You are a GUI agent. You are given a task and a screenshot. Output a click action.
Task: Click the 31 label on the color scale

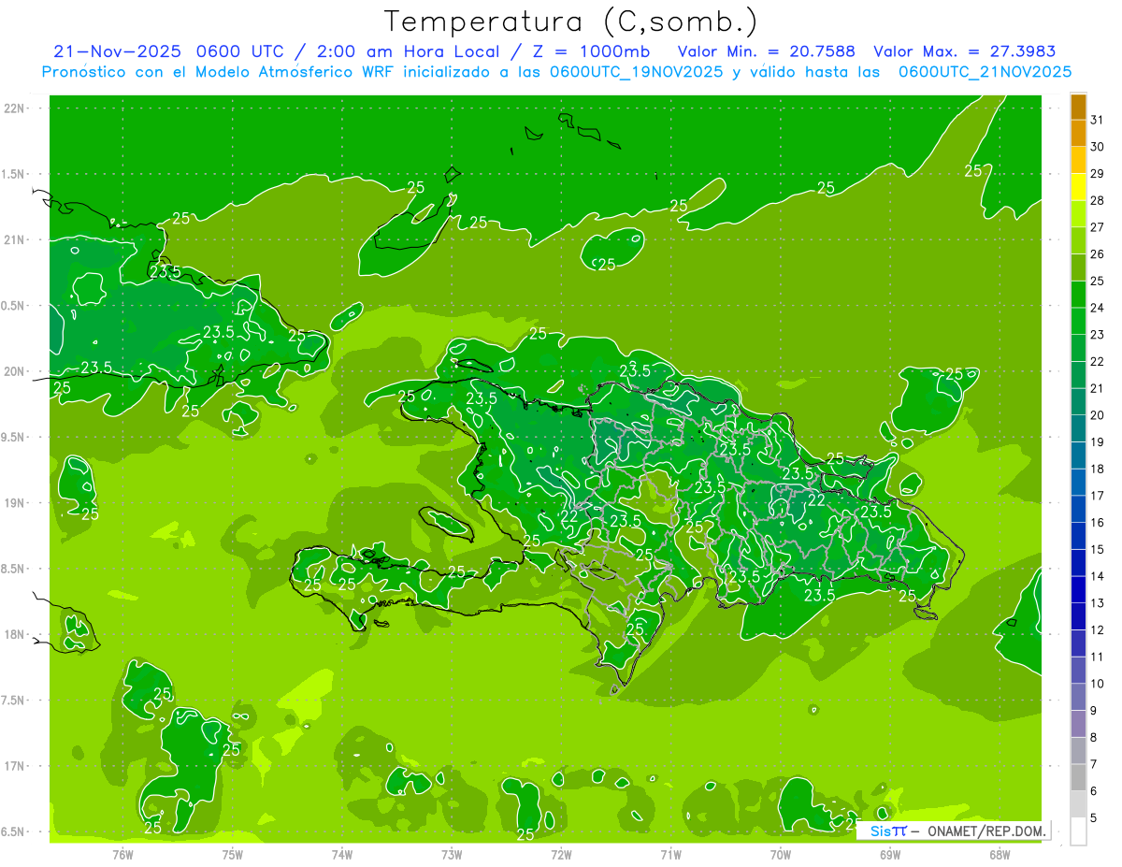pos(1097,120)
